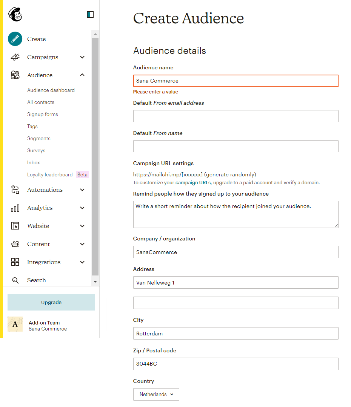Open the campaign URLs link
Viewport: 351px width, 407px height.
pos(193,182)
